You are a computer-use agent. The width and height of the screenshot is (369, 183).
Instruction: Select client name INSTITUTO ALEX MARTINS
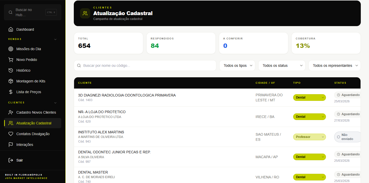101,132
